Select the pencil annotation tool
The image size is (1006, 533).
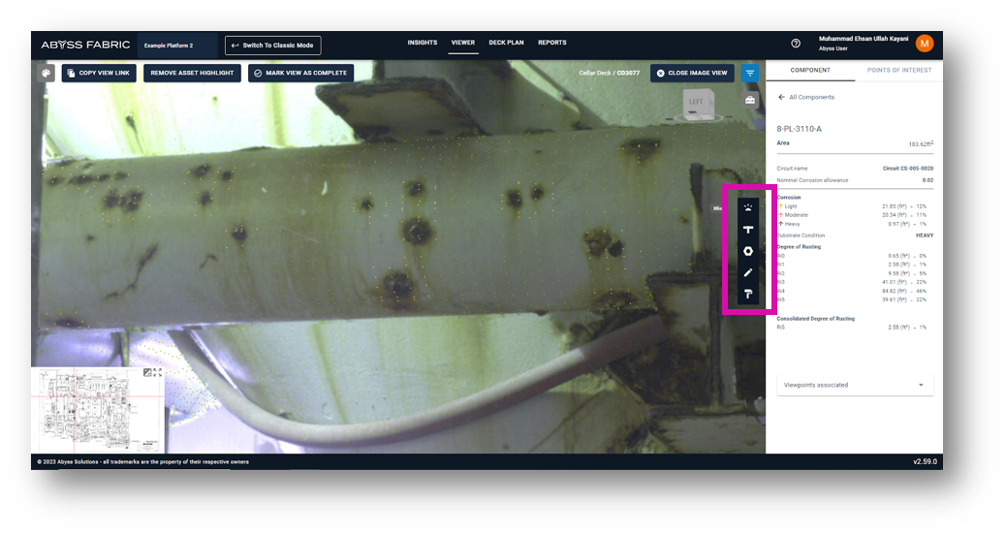[x=748, y=273]
